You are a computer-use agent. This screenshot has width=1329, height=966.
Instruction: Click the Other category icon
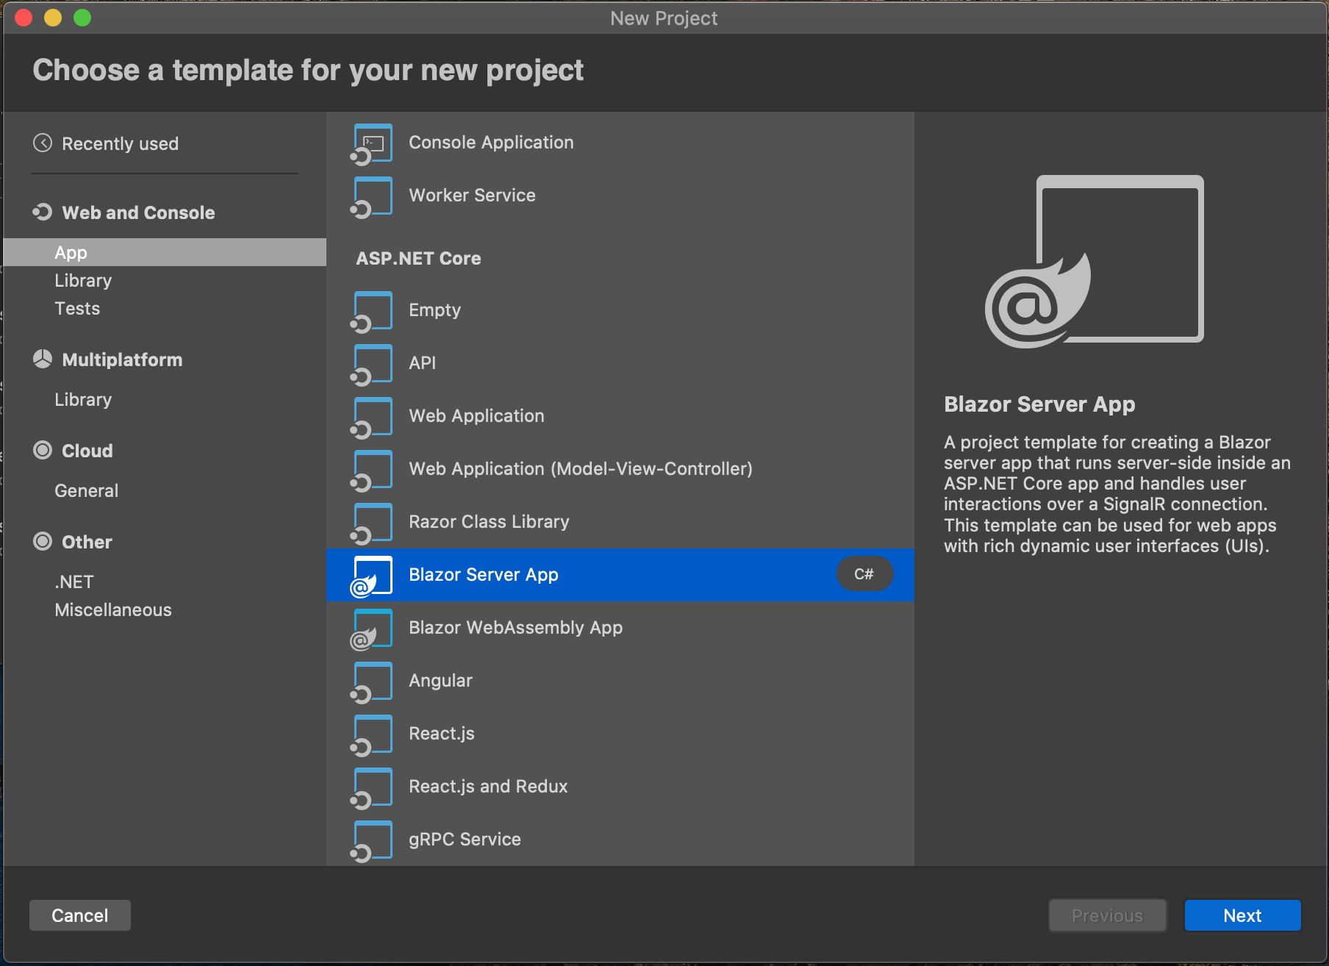43,541
